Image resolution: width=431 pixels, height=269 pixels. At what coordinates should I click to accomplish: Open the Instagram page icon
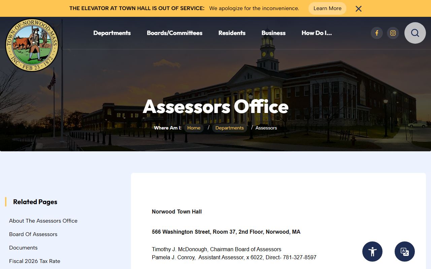click(393, 33)
